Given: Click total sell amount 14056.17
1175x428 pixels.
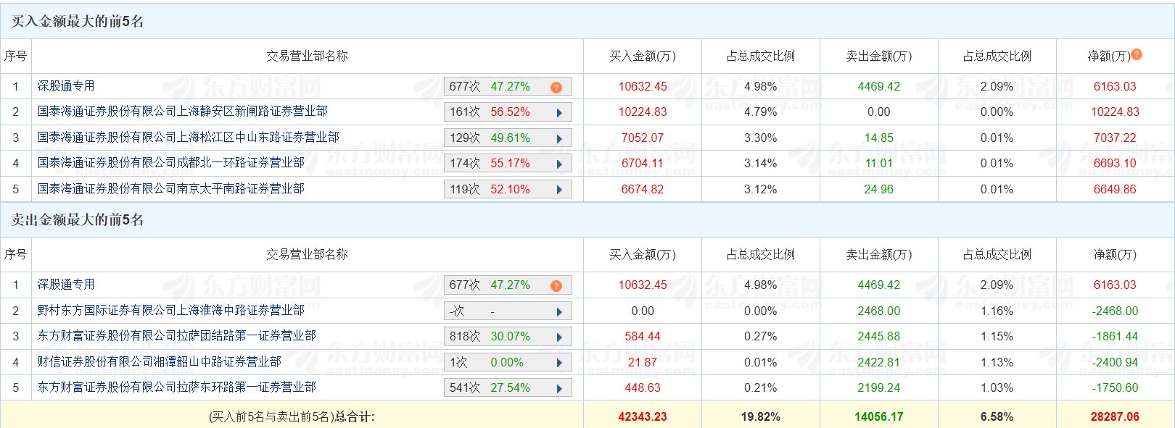Looking at the screenshot, I should click(879, 416).
